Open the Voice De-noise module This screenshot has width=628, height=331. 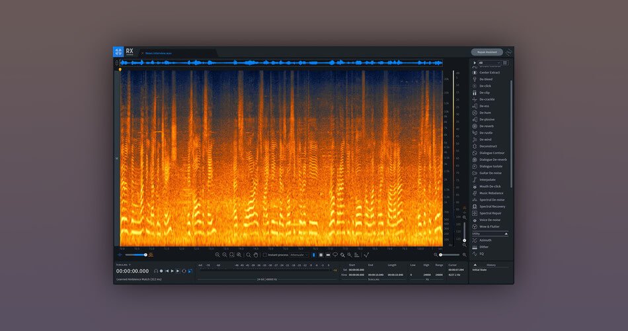(x=489, y=220)
